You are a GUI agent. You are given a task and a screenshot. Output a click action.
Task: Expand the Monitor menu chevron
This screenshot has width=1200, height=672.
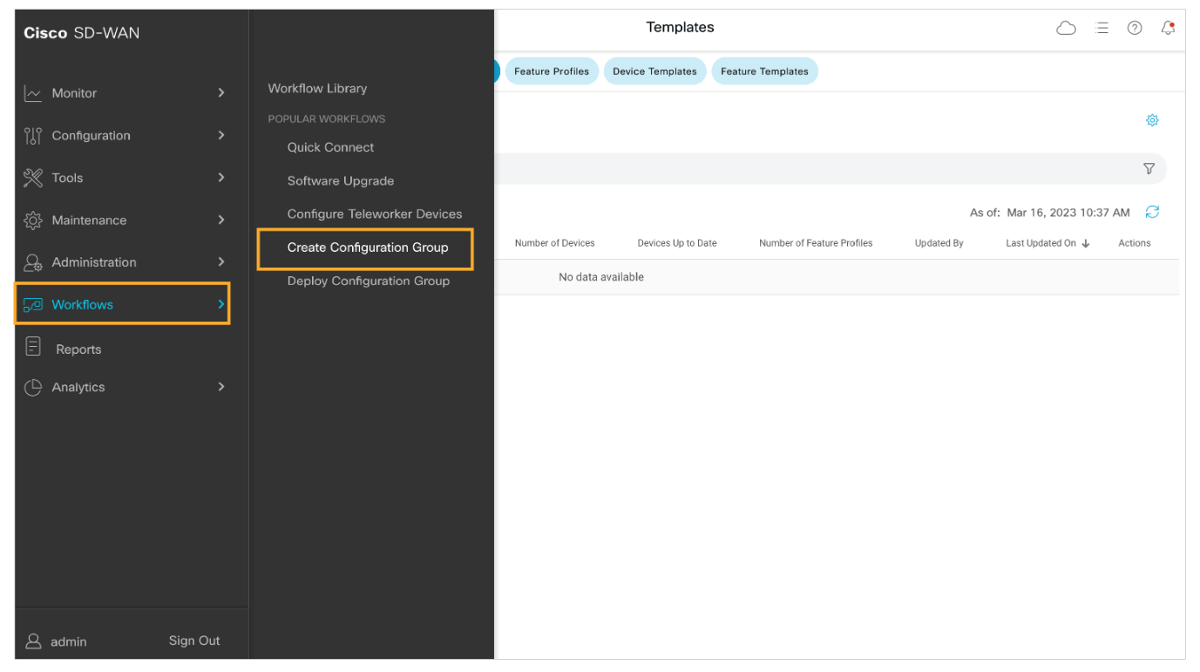click(x=221, y=92)
